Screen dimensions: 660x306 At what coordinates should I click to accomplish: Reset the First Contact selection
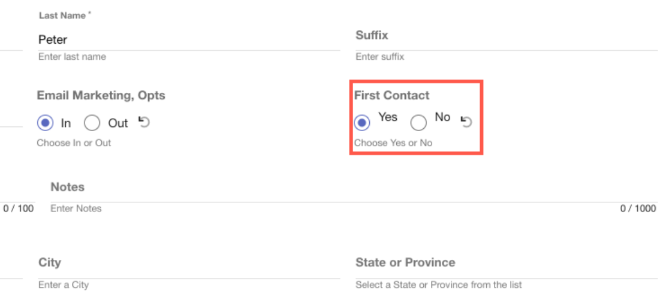click(466, 122)
